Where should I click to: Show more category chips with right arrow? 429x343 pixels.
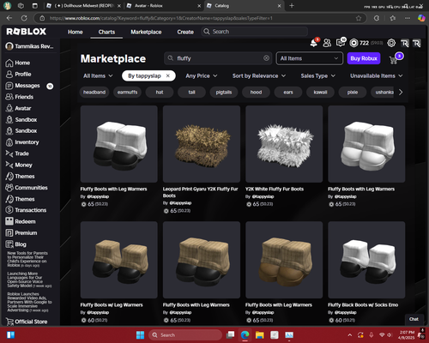tap(401, 92)
